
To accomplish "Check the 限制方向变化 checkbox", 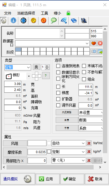I will point(58,78).
